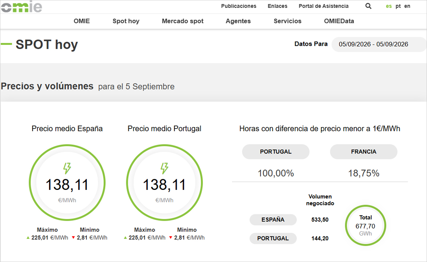The width and height of the screenshot is (427, 262).
Task: Switch language to en
Action: (x=407, y=6)
